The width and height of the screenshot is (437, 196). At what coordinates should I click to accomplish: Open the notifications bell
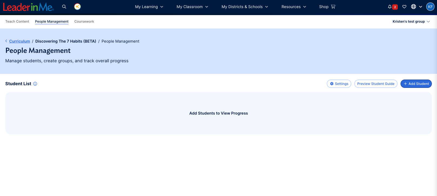pos(390,7)
